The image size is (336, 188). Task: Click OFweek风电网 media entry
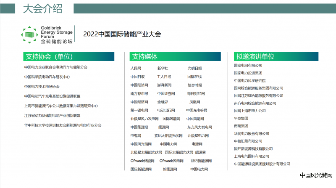click(171, 161)
